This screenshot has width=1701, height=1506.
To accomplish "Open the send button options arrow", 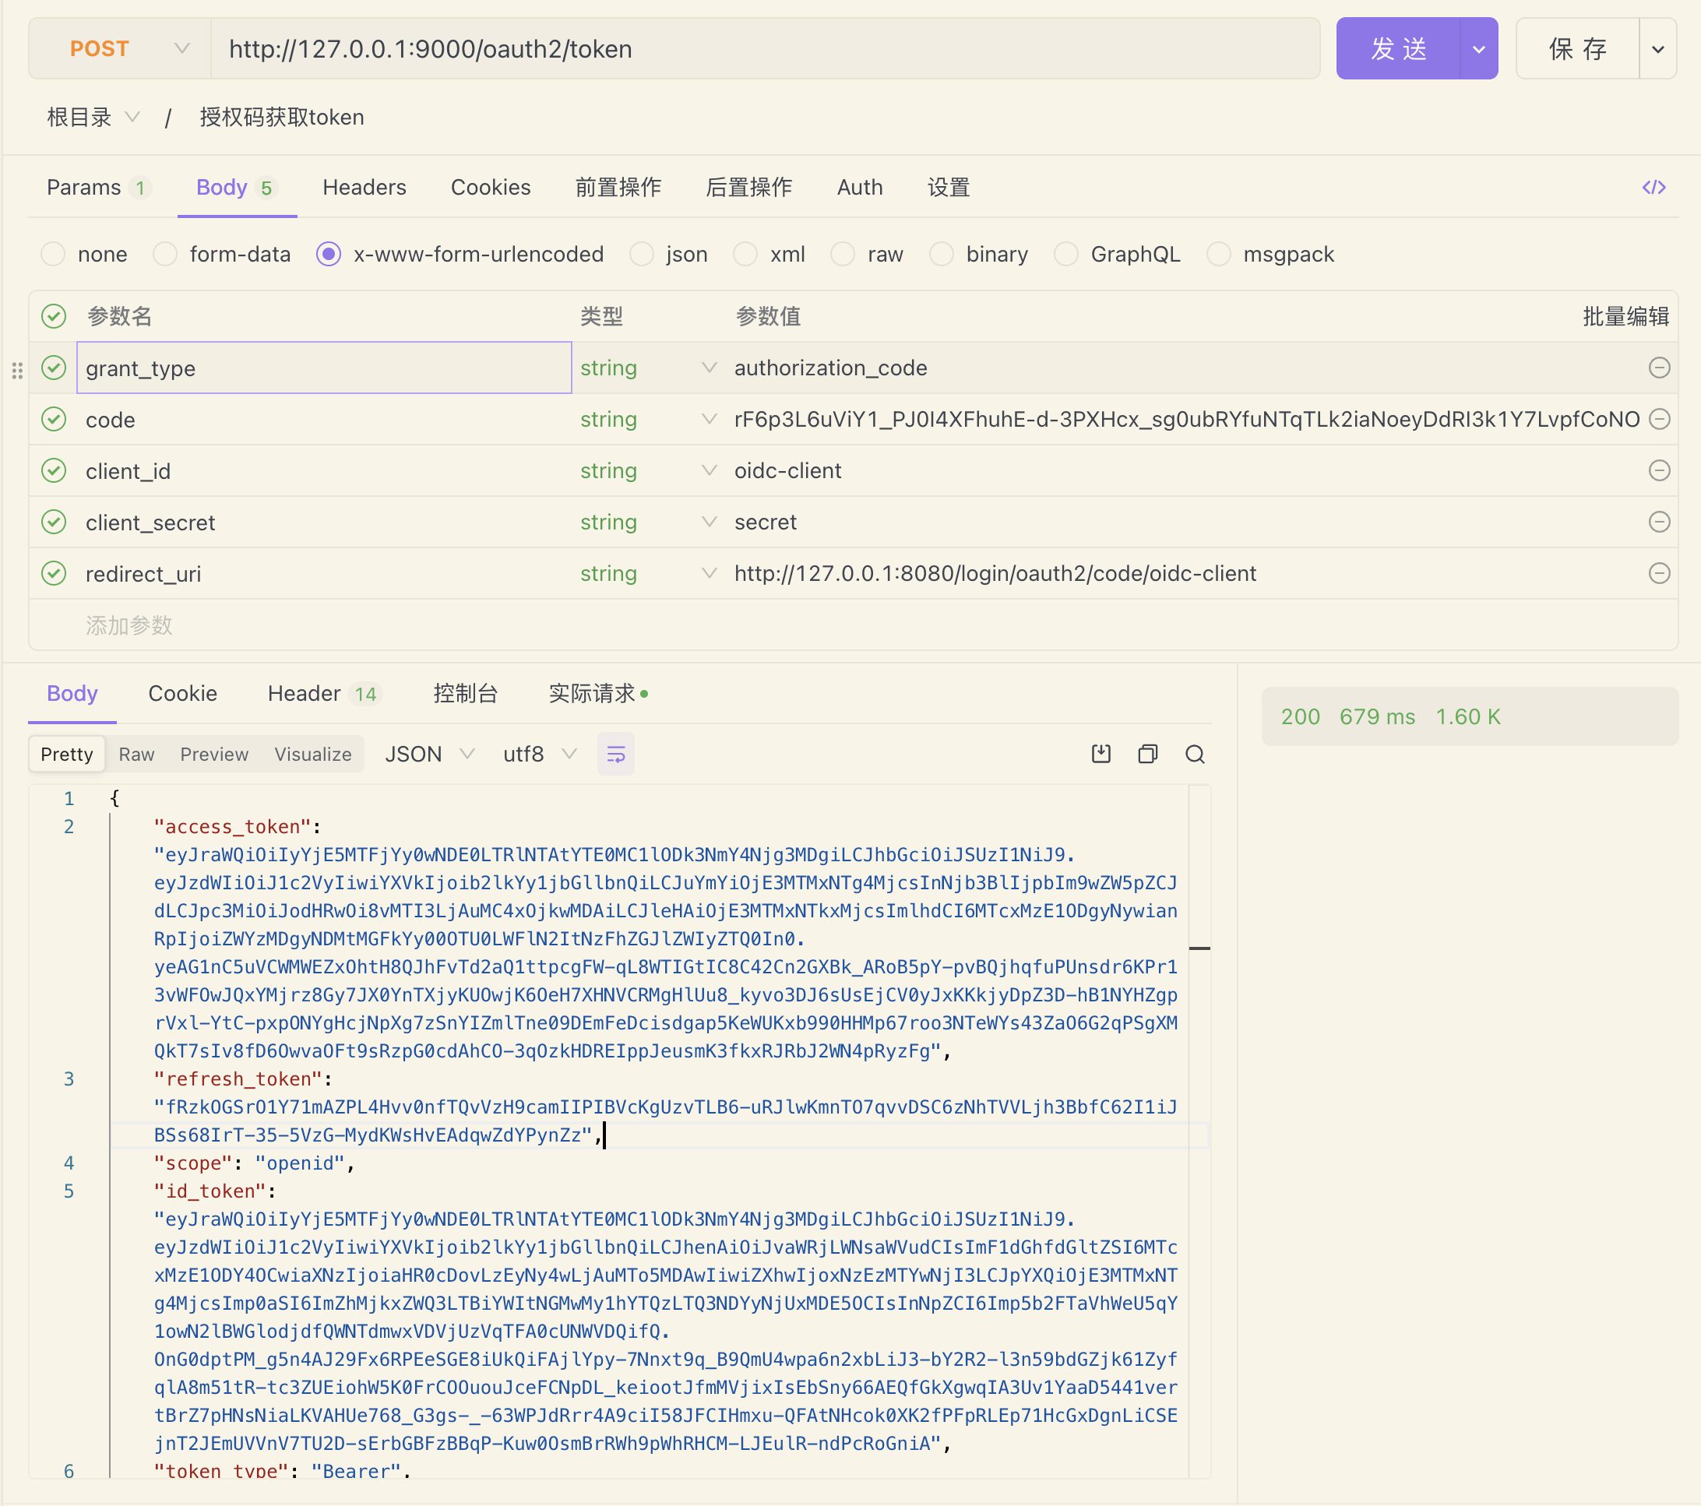I will tap(1479, 49).
